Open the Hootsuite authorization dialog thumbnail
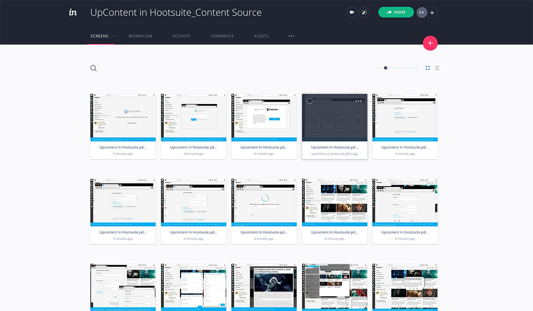Viewport: 533px width, 311px height. coord(264,118)
